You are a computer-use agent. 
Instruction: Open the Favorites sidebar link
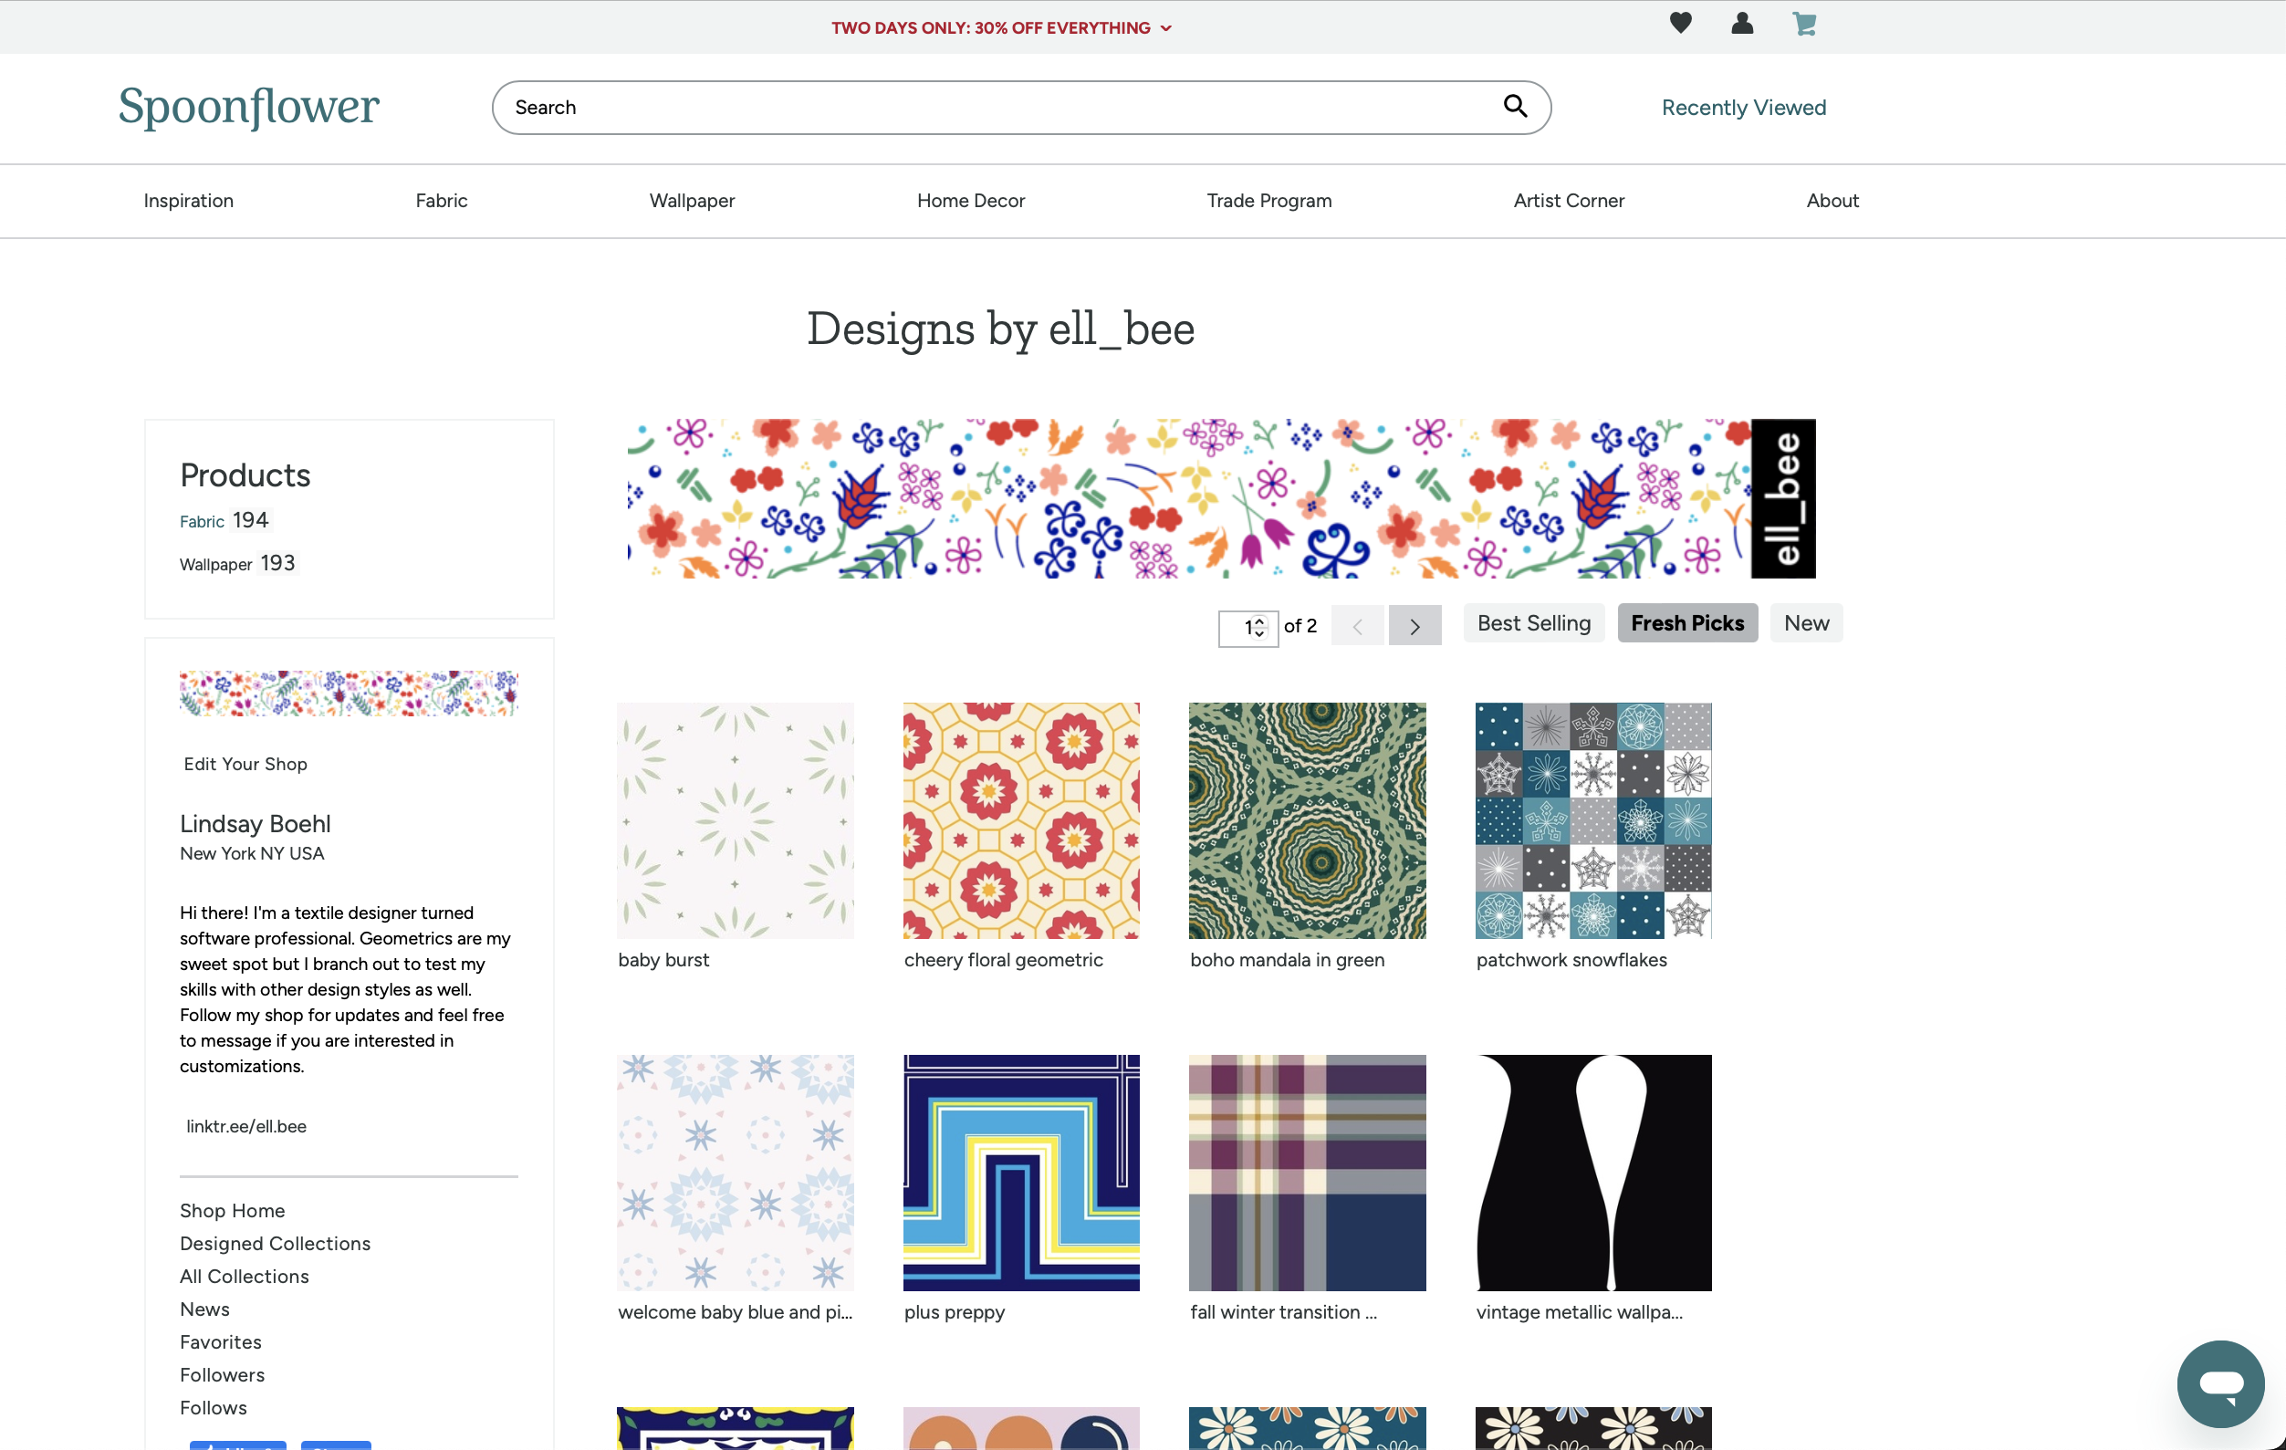click(220, 1341)
